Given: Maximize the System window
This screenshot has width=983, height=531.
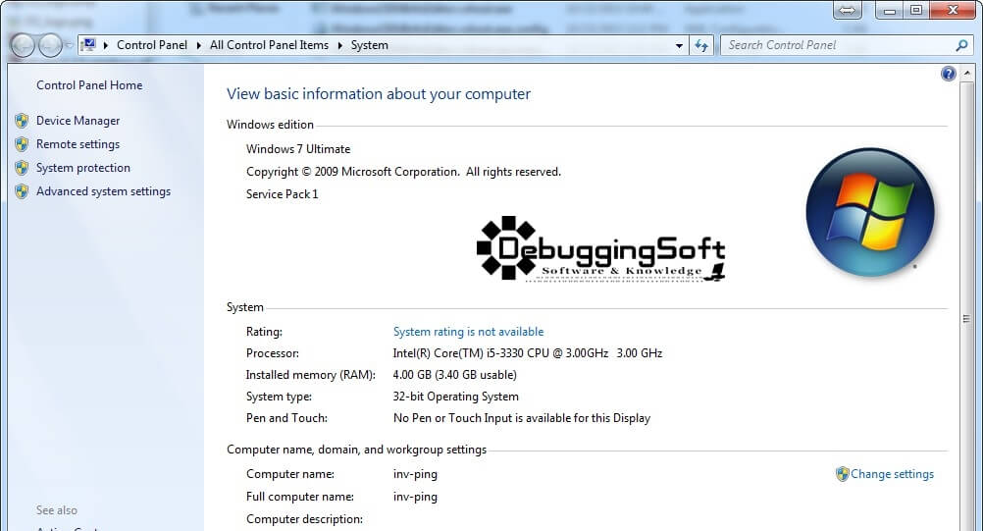Looking at the screenshot, I should pos(916,10).
